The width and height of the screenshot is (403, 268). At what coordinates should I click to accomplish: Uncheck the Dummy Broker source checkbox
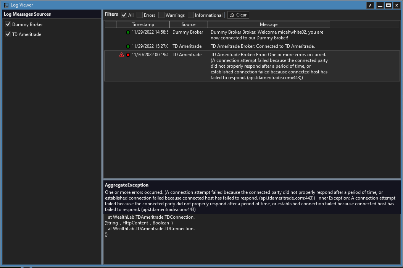8,24
